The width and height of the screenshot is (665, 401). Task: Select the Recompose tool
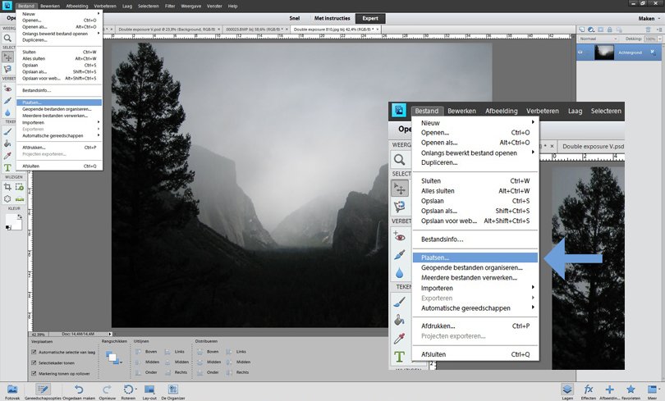(20, 187)
